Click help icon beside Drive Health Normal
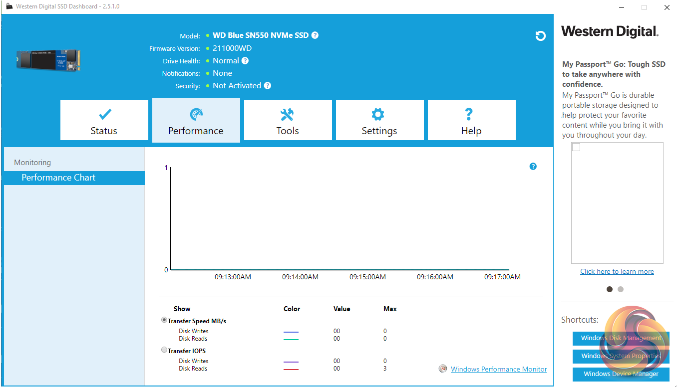The height and width of the screenshot is (387, 679). click(245, 61)
